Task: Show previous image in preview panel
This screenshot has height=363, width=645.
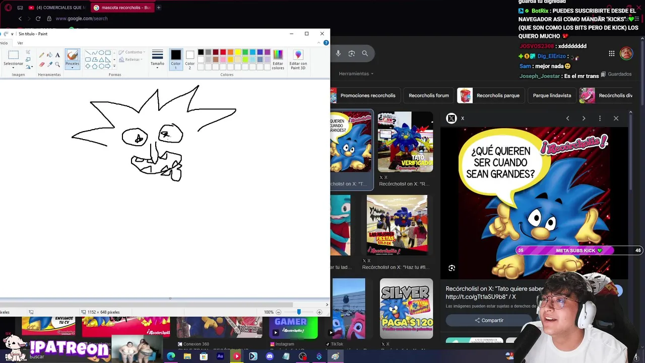Action: point(567,118)
